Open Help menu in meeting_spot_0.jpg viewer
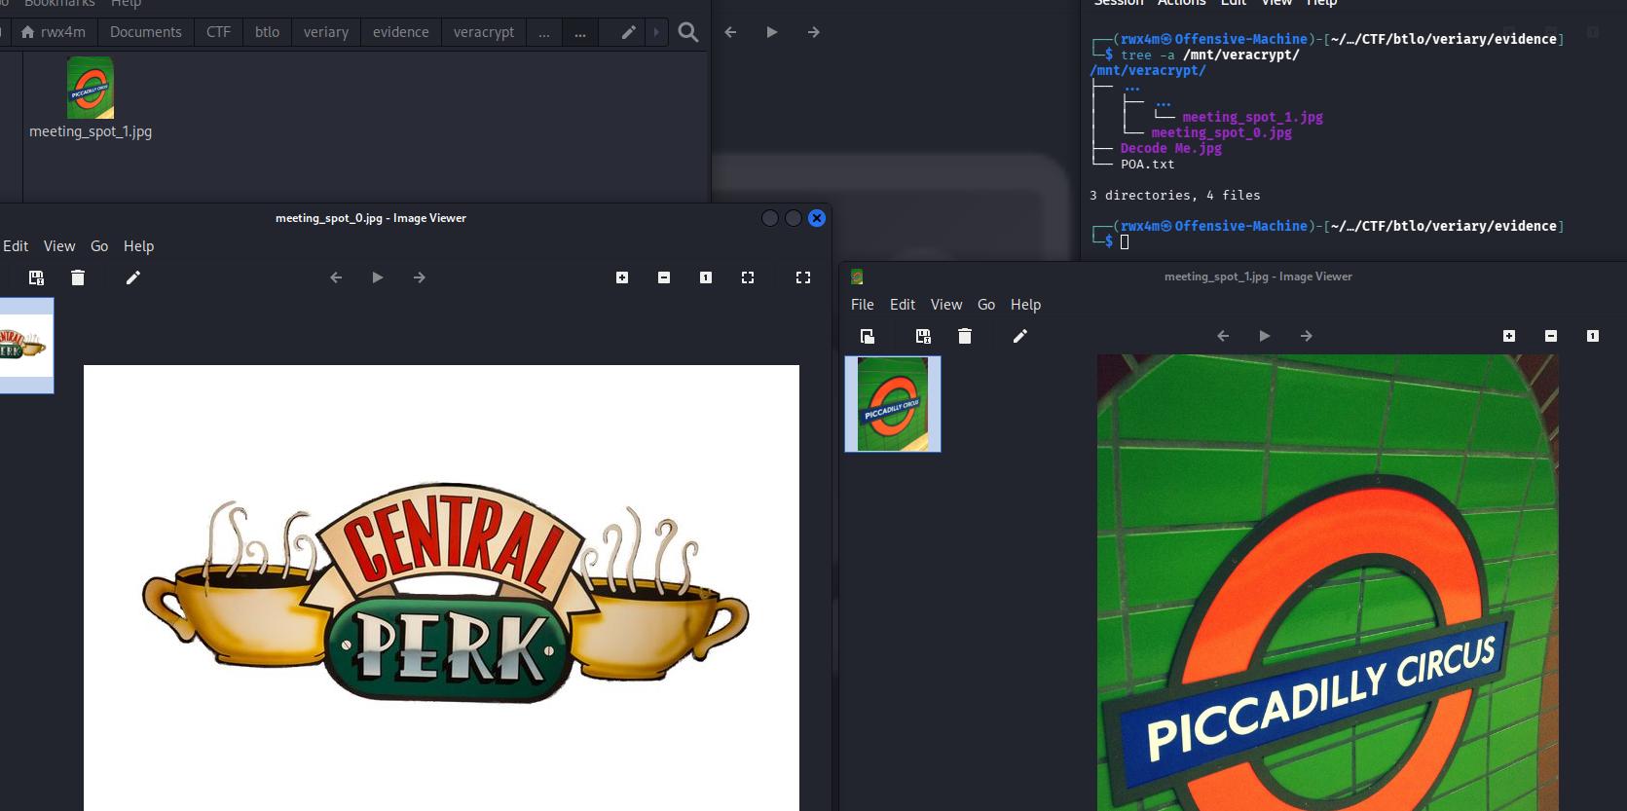Screen dimensions: 1627x811 (138, 246)
